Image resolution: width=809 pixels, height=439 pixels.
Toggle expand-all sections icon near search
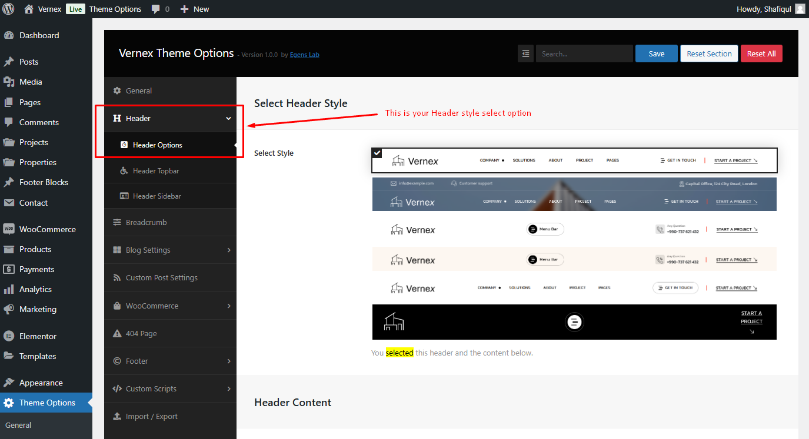coord(525,53)
